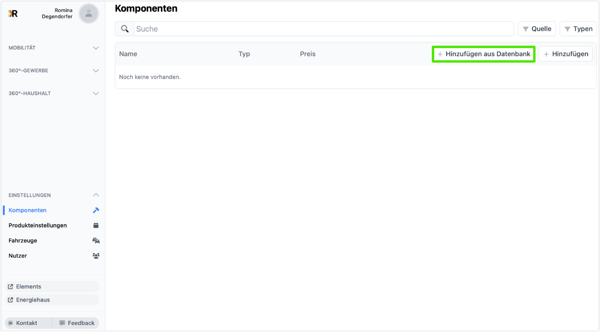Click the box icon beside Produkteinstellungen
The image size is (600, 332).
96,226
